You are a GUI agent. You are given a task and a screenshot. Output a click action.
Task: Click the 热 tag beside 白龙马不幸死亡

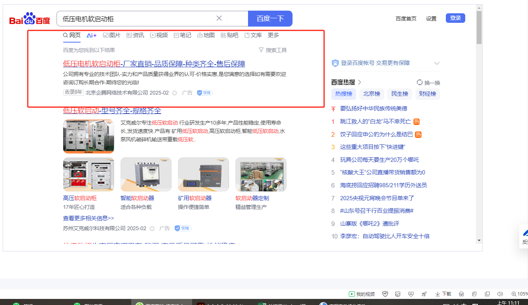point(417,122)
